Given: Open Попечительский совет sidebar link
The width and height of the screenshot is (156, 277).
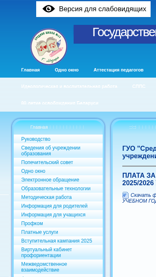Looking at the screenshot, I should 47,162.
